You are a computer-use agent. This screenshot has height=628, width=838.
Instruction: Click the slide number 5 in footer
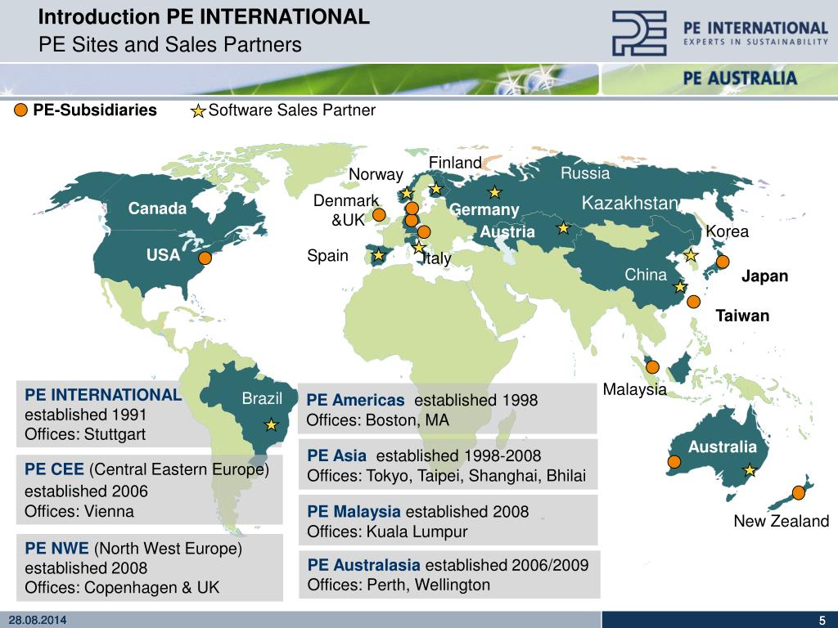point(822,621)
